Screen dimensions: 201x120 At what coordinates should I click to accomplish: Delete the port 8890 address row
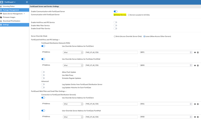pyautogui.click(x=198, y=65)
